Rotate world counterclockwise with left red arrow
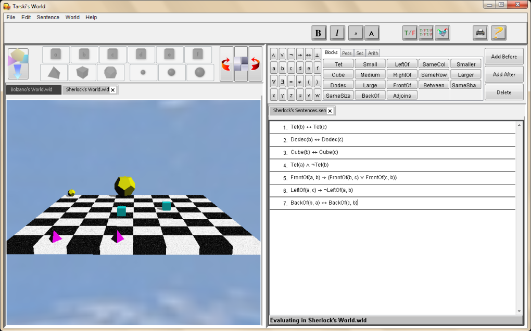Viewport: 531px width, 331px height. (226, 64)
